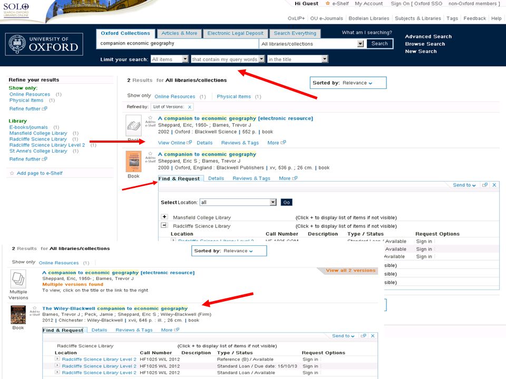Image resolution: width=506 pixels, height=379 pixels.
Task: Click View all 2 versions banner
Action: pyautogui.click(x=351, y=271)
